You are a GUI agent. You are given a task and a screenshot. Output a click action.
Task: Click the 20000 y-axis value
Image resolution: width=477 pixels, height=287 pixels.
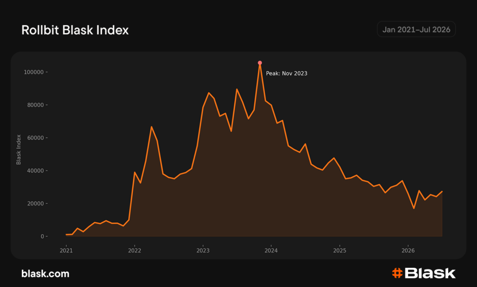pyautogui.click(x=35, y=203)
